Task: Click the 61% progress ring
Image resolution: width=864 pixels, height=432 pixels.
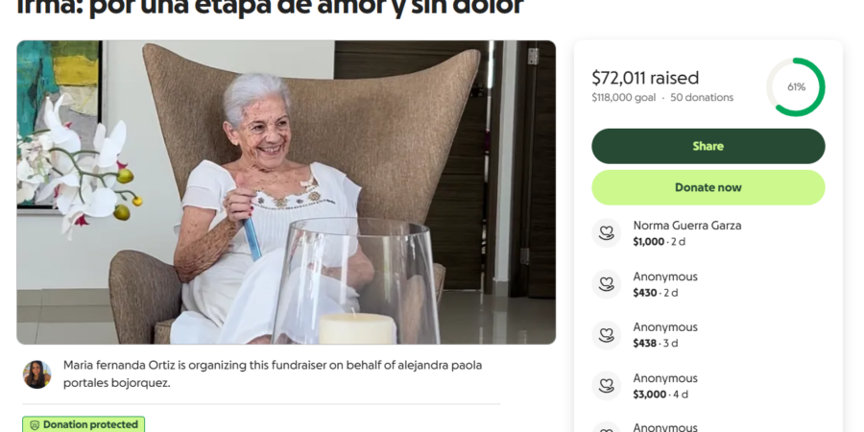Action: [796, 87]
